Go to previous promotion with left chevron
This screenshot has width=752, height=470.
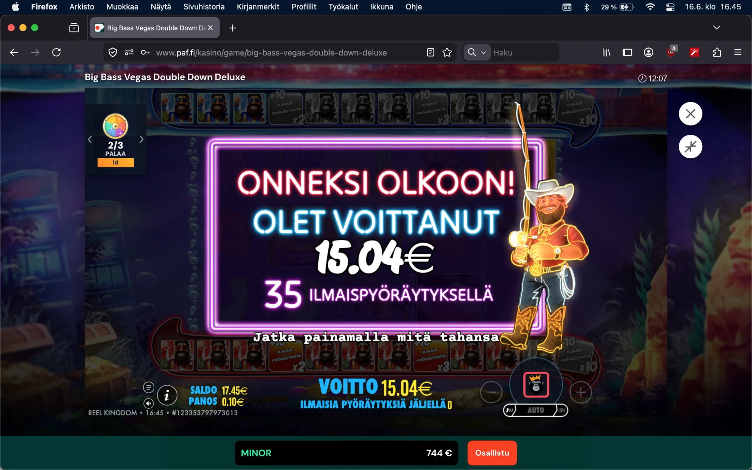click(90, 139)
